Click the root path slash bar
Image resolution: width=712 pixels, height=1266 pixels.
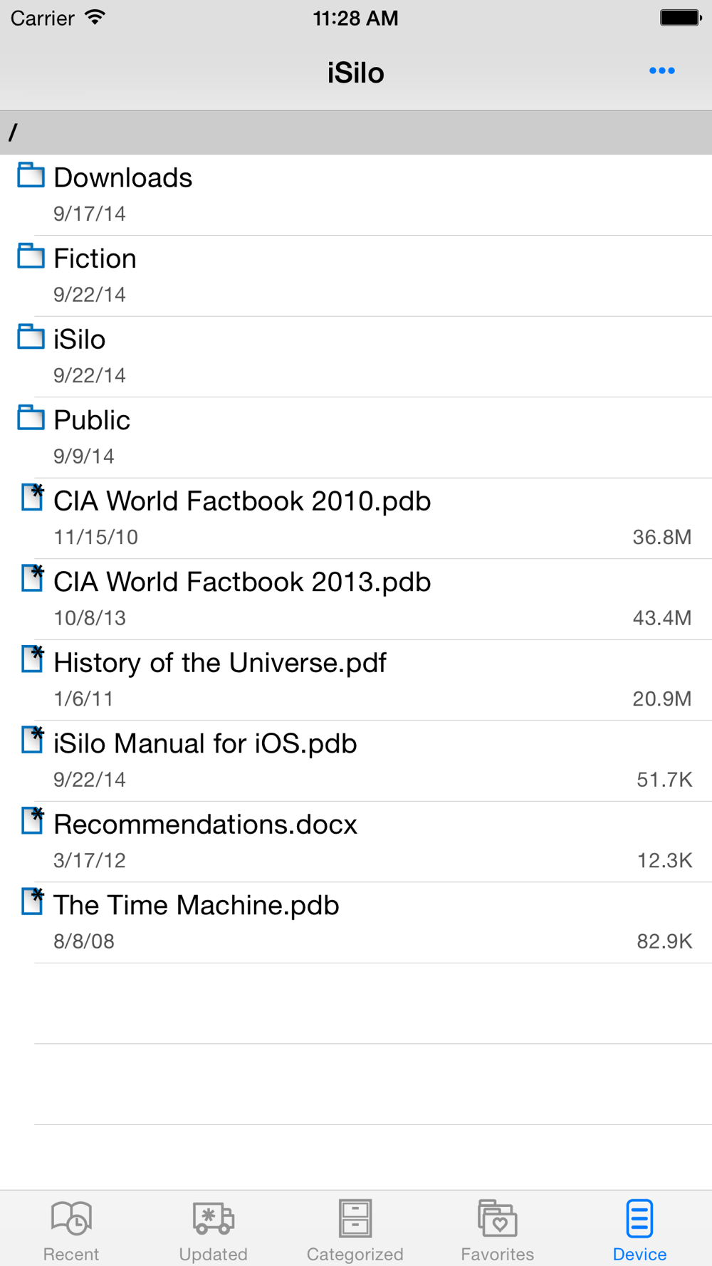point(356,132)
